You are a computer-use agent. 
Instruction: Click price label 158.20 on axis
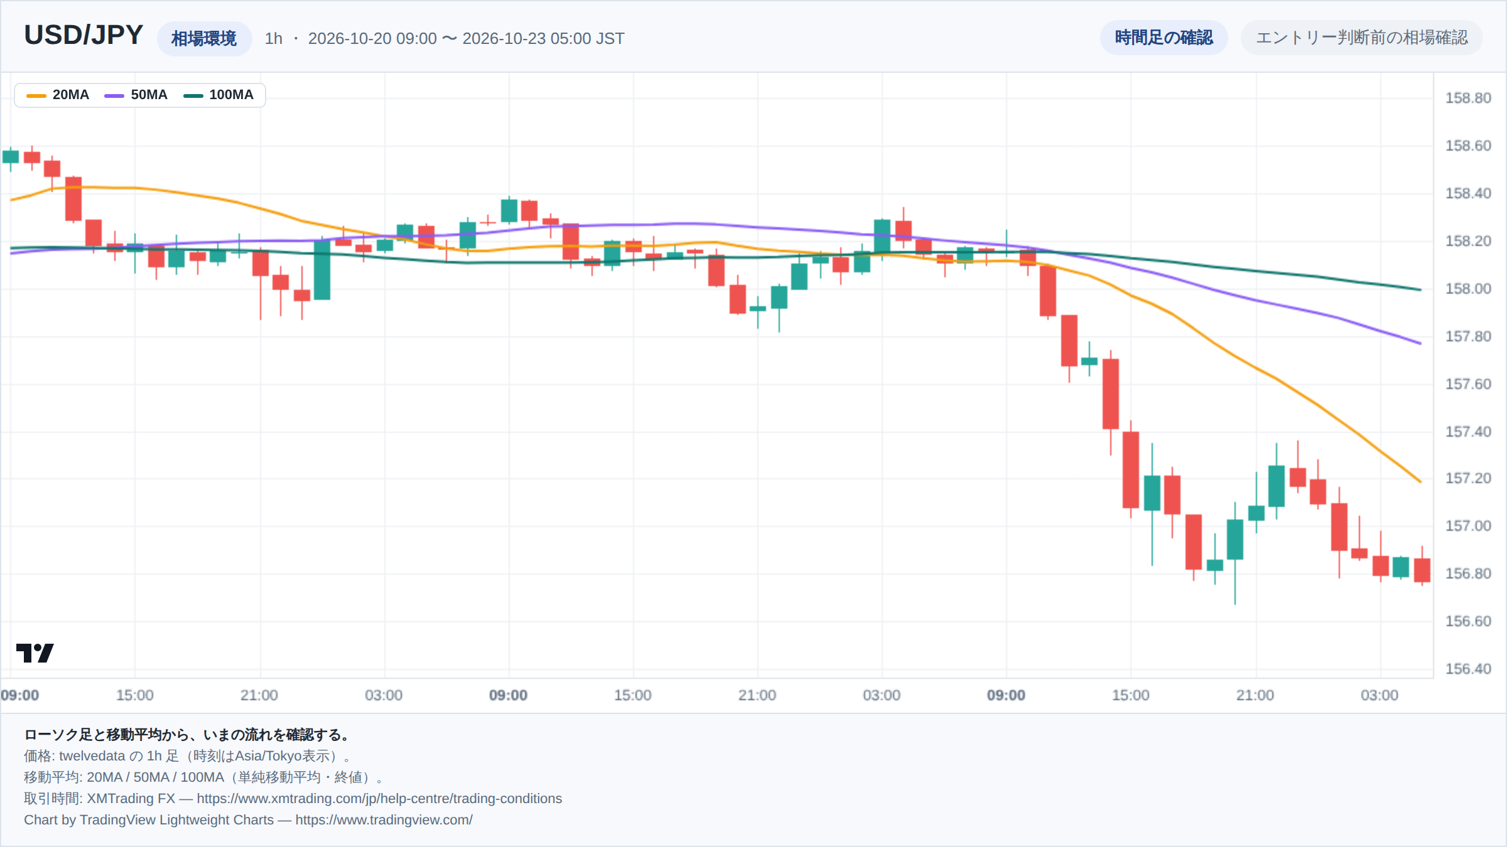1468,241
